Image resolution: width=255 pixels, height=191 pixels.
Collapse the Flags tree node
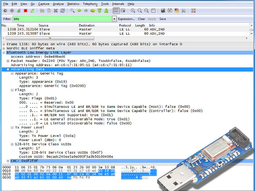point(12,90)
